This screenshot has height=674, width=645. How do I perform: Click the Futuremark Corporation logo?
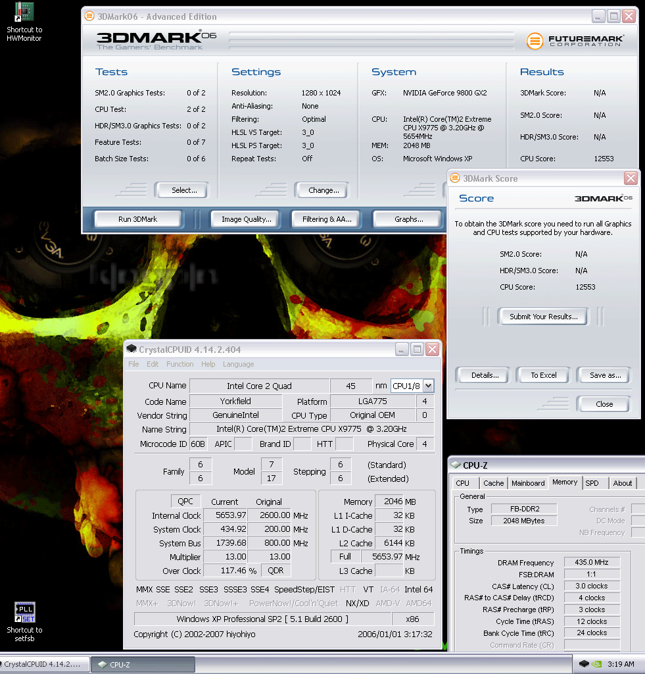575,41
